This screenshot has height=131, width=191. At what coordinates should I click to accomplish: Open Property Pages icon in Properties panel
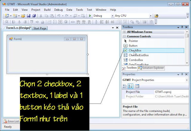click(137, 86)
